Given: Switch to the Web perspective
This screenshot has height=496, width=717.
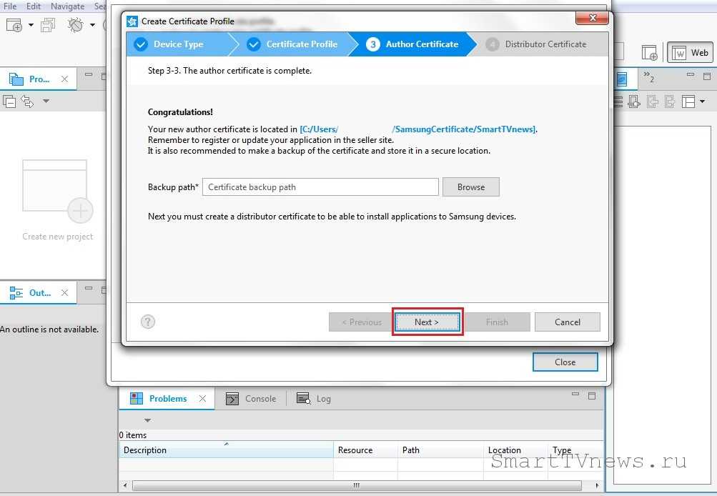Looking at the screenshot, I should [x=691, y=52].
